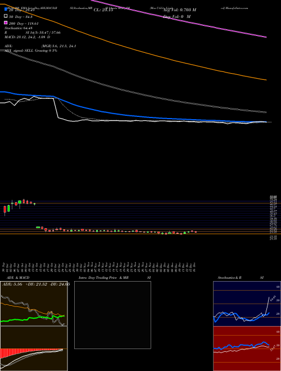281x371 pixels.
Task: Click the 'Avg Vol: 0.703 M' text
Action: point(179,10)
